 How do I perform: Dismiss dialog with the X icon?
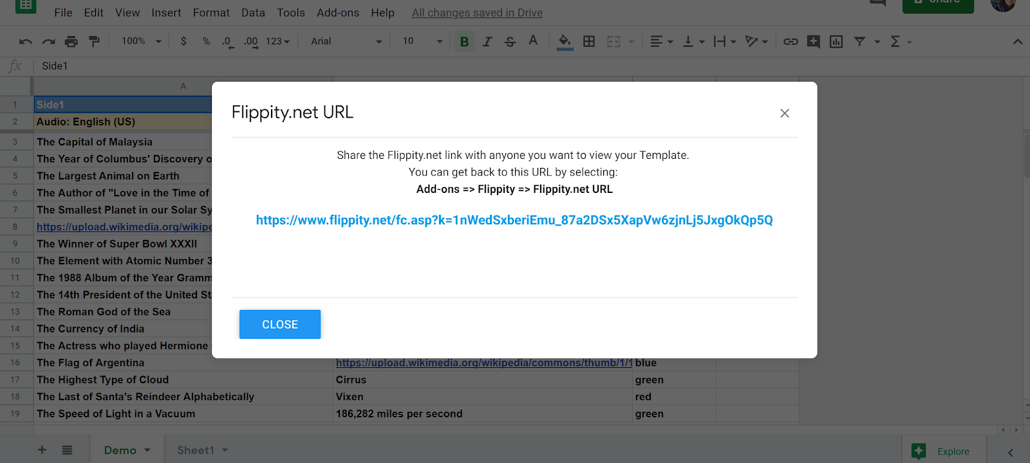pyautogui.click(x=785, y=113)
